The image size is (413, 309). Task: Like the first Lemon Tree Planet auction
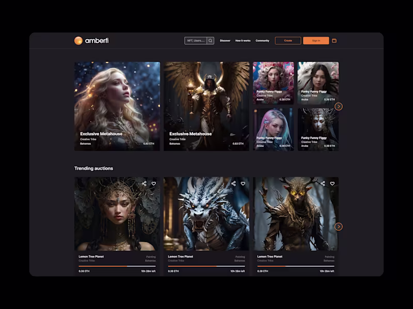154,183
